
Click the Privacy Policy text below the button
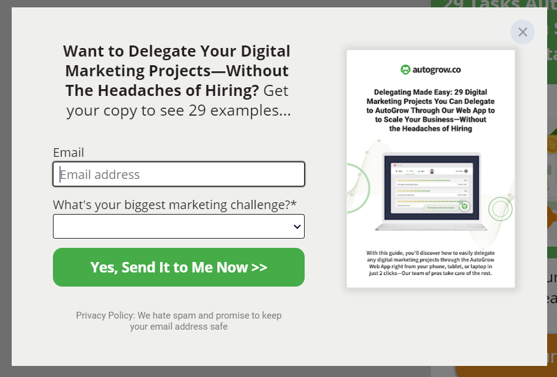tap(178, 321)
